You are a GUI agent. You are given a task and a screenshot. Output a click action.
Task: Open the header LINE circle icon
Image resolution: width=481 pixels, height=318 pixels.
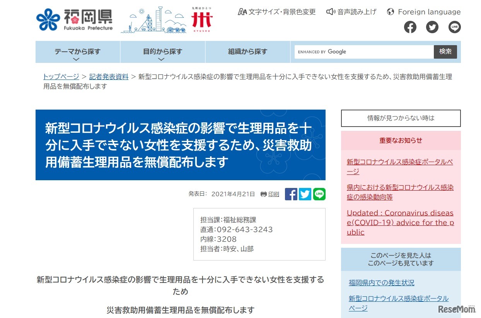(455, 27)
